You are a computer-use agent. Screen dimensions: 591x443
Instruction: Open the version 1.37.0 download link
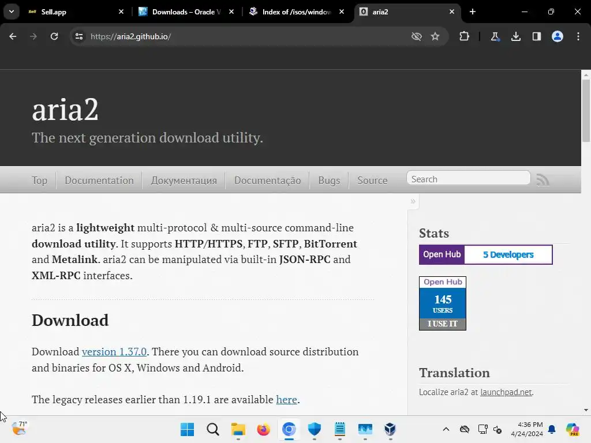[x=114, y=351]
